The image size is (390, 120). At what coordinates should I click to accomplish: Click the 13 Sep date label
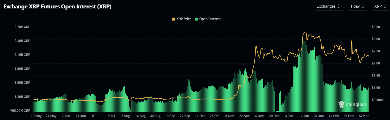click(170, 116)
